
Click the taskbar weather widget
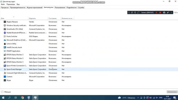(127, 98)
